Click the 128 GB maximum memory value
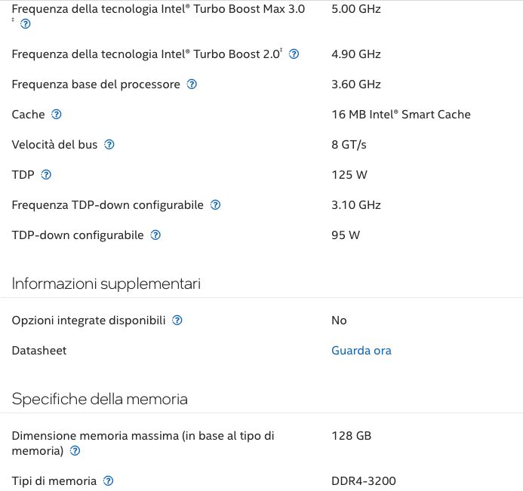 pyautogui.click(x=351, y=436)
